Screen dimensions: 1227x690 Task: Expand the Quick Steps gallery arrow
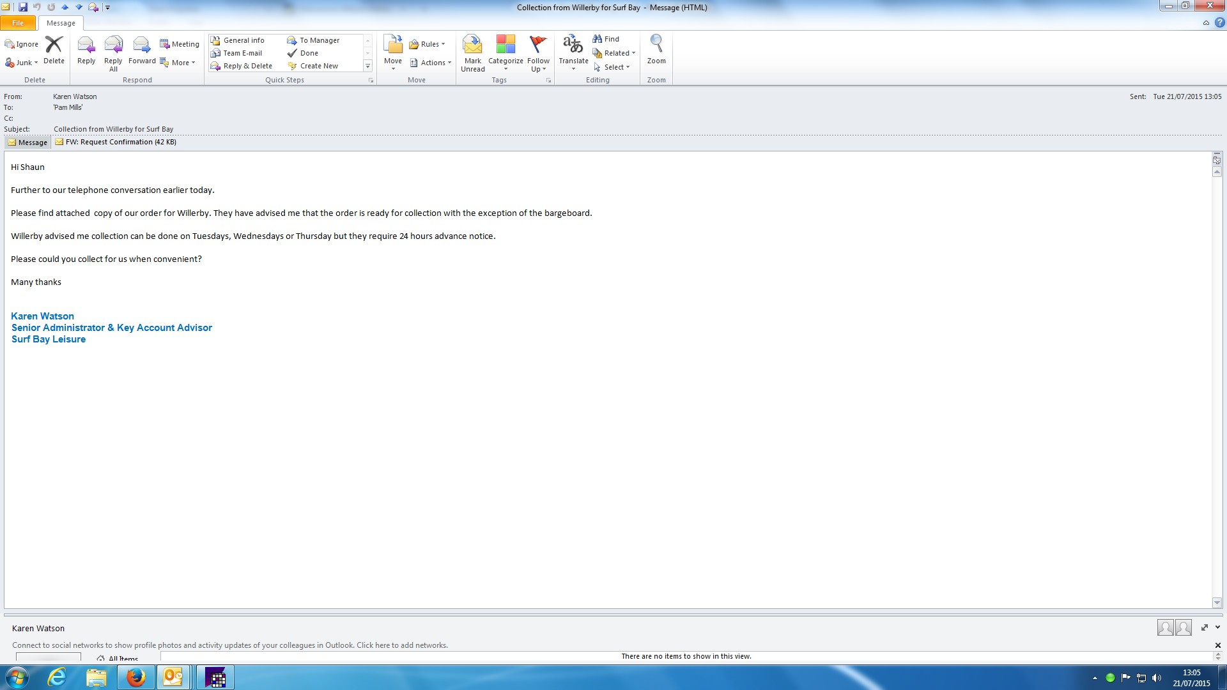tap(367, 66)
